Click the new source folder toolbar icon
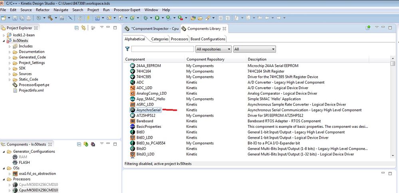Screen dimensions: 399x193 pyautogui.click(x=109, y=18)
